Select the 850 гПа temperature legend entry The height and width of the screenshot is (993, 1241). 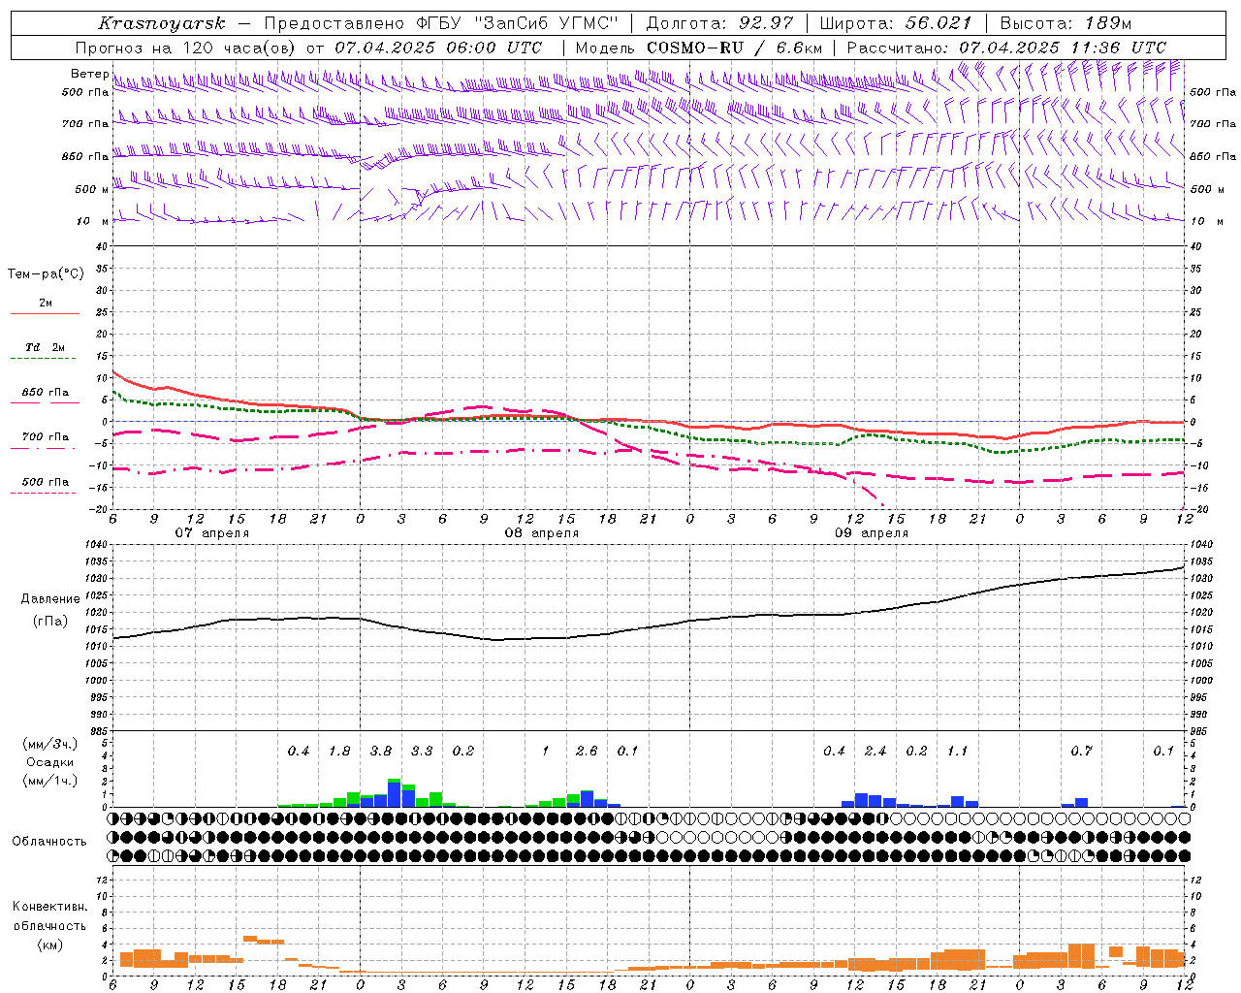point(46,393)
